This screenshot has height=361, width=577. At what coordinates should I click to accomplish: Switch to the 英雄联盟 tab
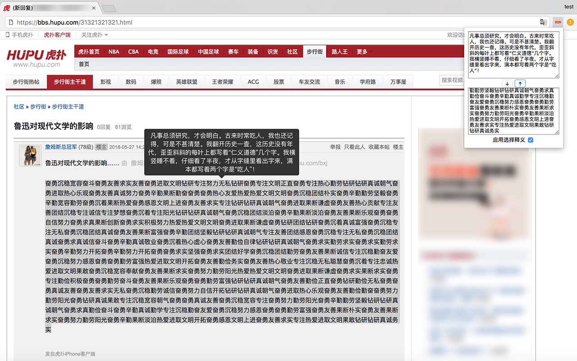pyautogui.click(x=187, y=82)
